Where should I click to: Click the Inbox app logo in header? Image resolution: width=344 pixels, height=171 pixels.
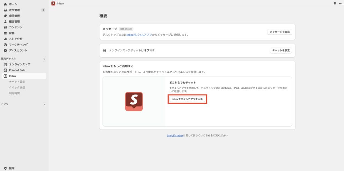click(53, 3)
